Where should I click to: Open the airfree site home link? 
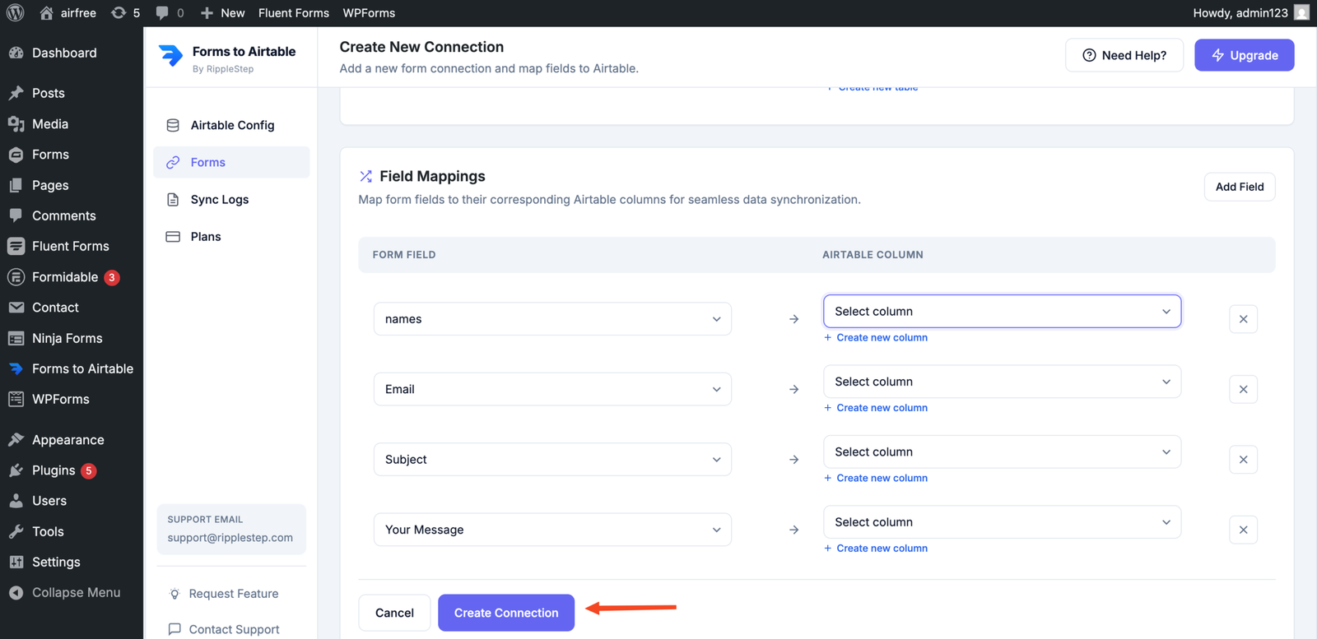(x=67, y=13)
